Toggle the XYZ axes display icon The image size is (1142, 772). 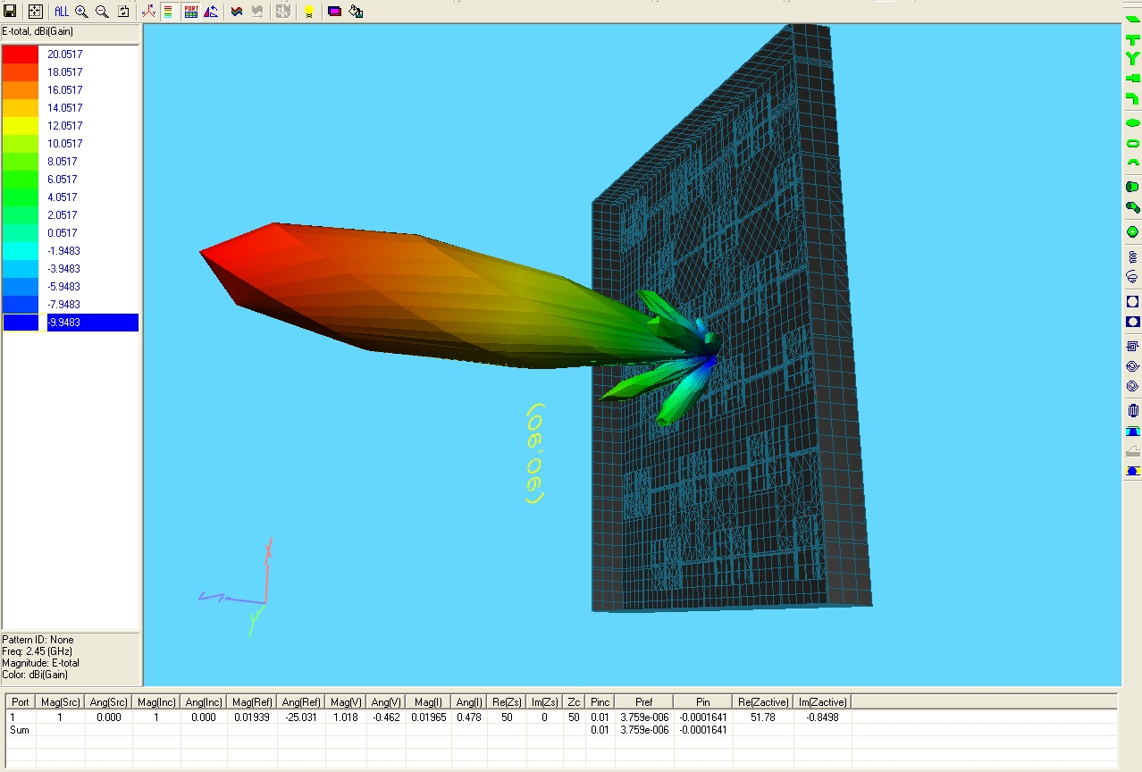pyautogui.click(x=148, y=12)
